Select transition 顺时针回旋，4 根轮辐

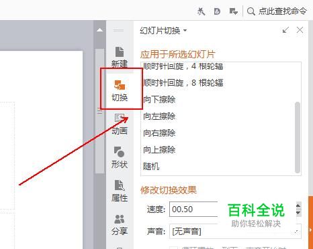183,66
